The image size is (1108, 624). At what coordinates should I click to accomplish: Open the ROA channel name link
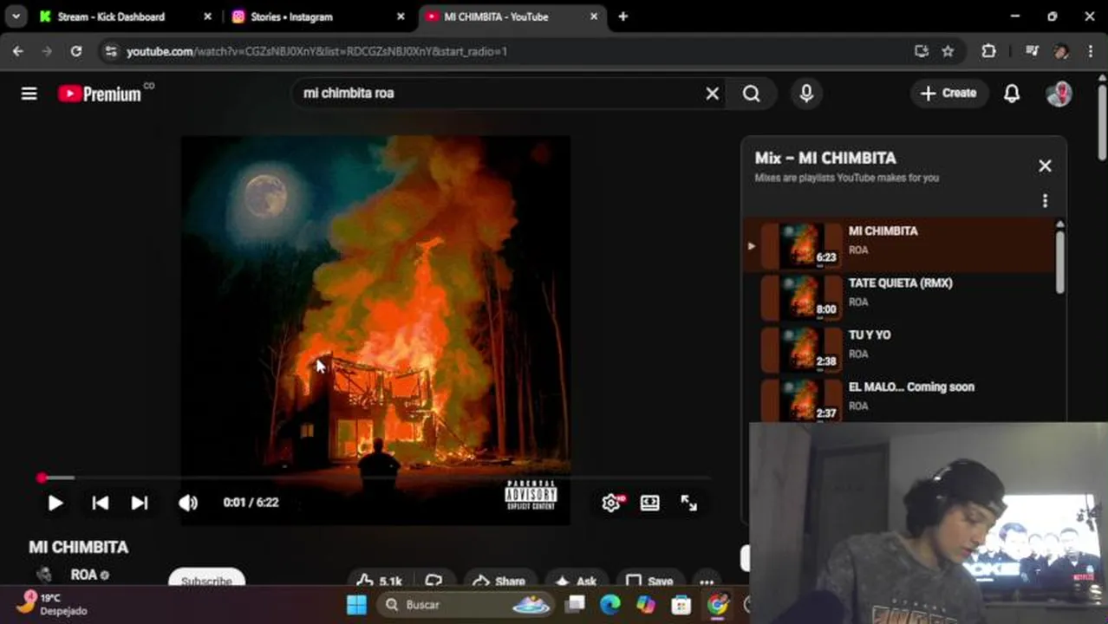click(x=83, y=575)
